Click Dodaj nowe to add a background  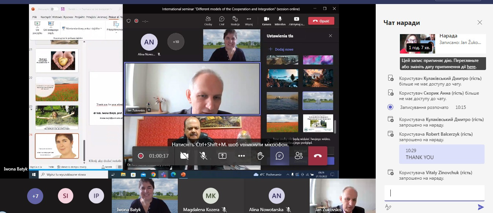pyautogui.click(x=281, y=49)
